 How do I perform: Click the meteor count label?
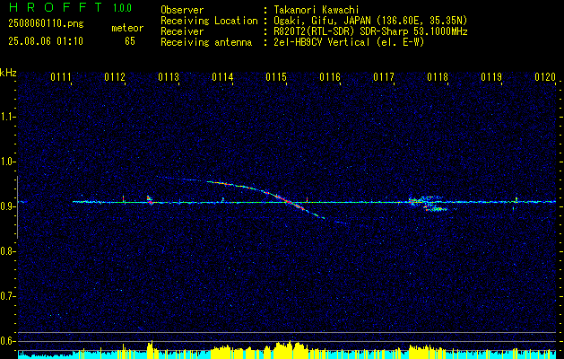[127, 28]
